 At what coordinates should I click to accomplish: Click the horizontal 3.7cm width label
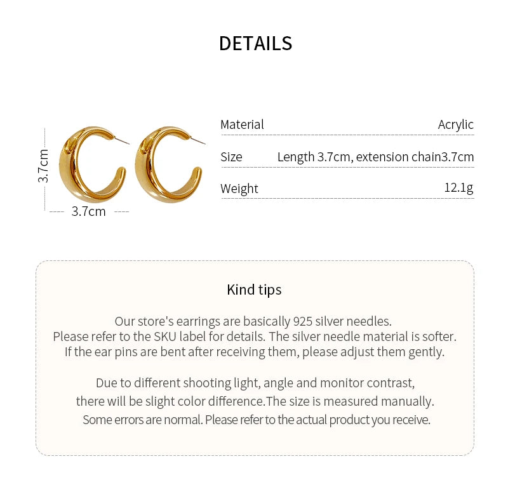tap(88, 211)
